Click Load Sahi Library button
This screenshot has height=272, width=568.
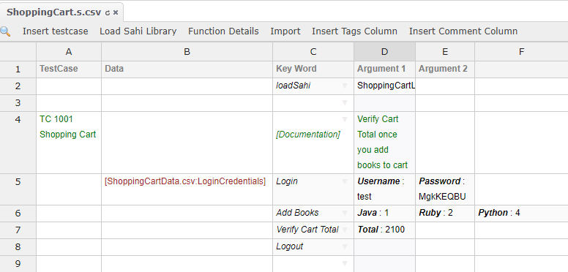[138, 31]
